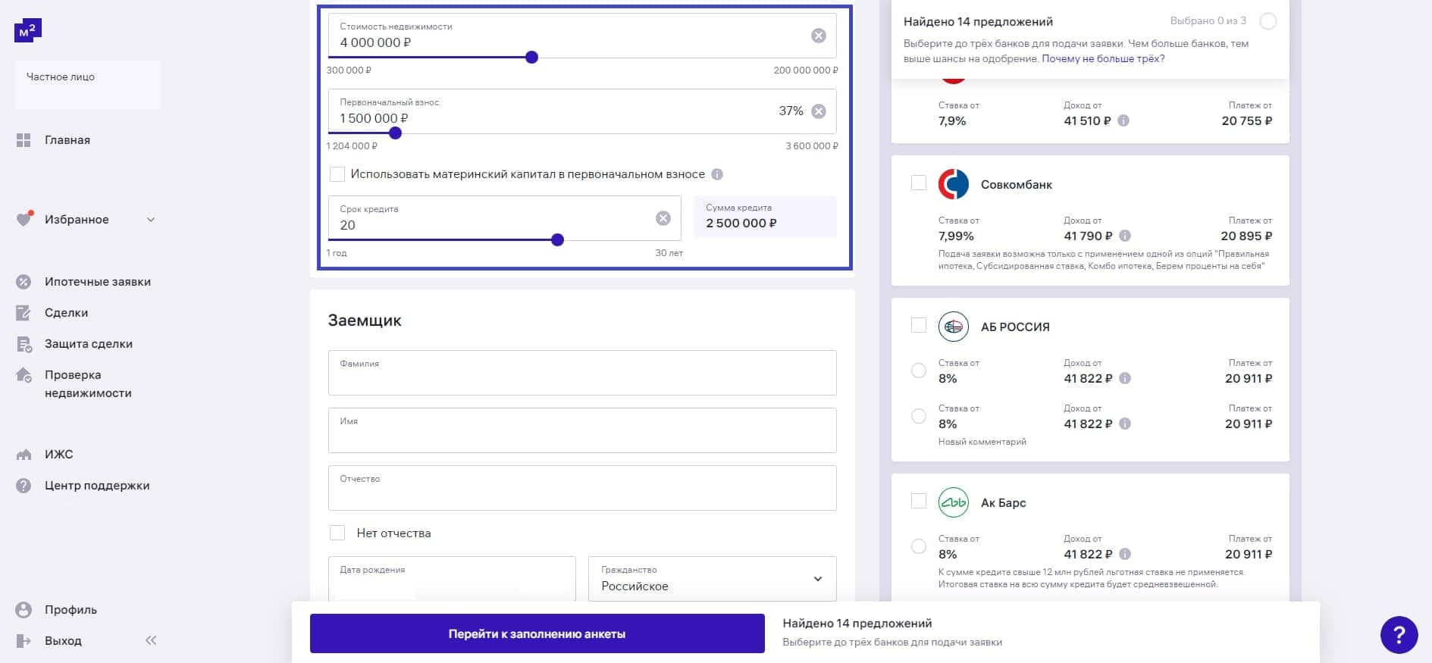Screen dimensions: 1432x663
Task: Click the Сумма кредита 2 500 000 ₽ value
Action: pos(741,224)
